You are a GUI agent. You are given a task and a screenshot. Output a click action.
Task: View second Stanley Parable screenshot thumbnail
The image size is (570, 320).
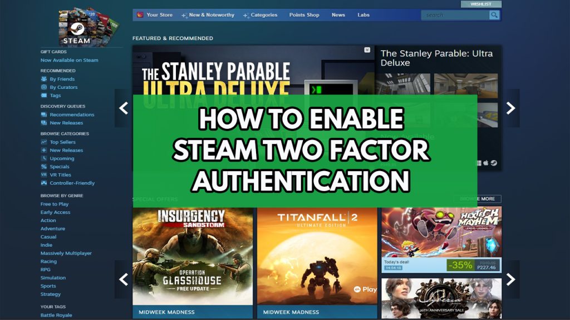466,85
